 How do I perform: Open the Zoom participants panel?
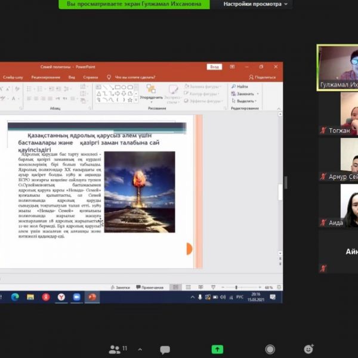pyautogui.click(x=113, y=349)
